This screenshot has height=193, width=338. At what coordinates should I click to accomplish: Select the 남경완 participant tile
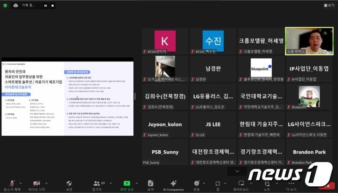[x=213, y=69]
